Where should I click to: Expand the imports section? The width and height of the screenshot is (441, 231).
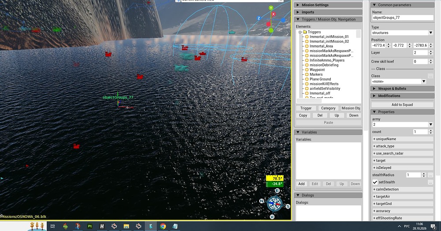pos(328,12)
